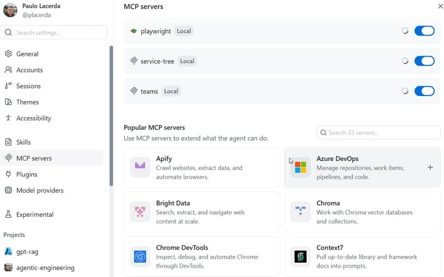Viewport: 444px width, 277px height.
Task: Click the General gear icon
Action: 8,53
